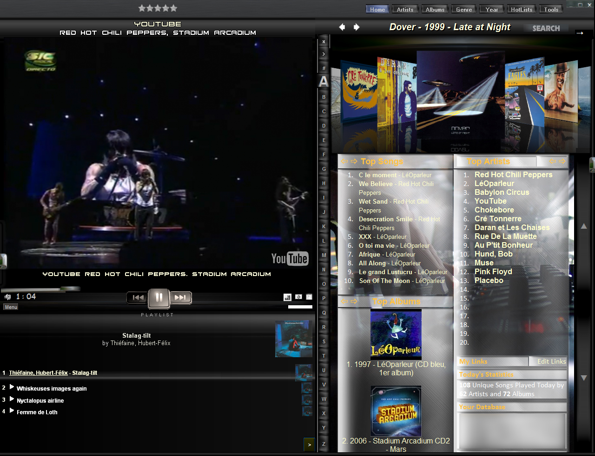Open the Genre tab
595x456 pixels.
pyautogui.click(x=464, y=9)
